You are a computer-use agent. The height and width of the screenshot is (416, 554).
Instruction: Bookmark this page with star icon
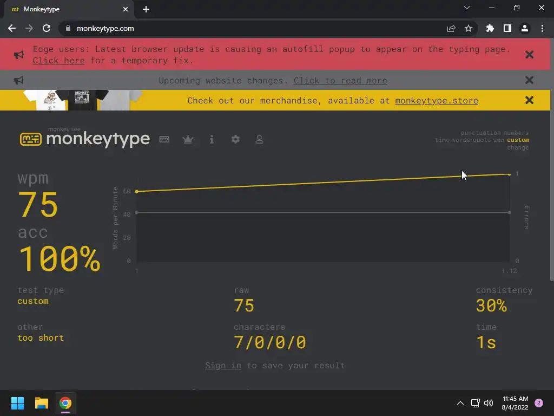(469, 28)
